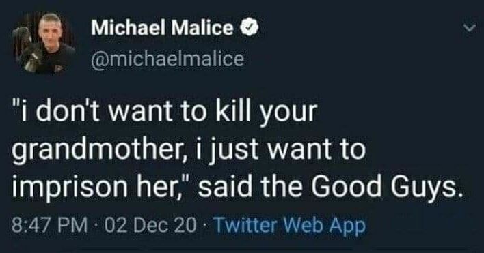The image size is (484, 253).
Task: Click the word "Malice" in the display name
Action: coord(202,29)
